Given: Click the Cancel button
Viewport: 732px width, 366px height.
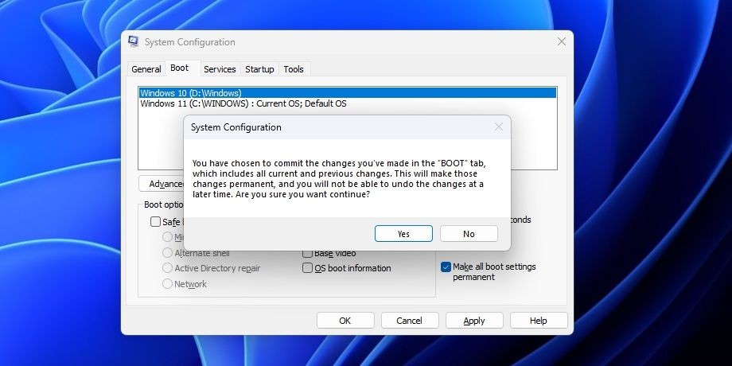Looking at the screenshot, I should coord(410,321).
